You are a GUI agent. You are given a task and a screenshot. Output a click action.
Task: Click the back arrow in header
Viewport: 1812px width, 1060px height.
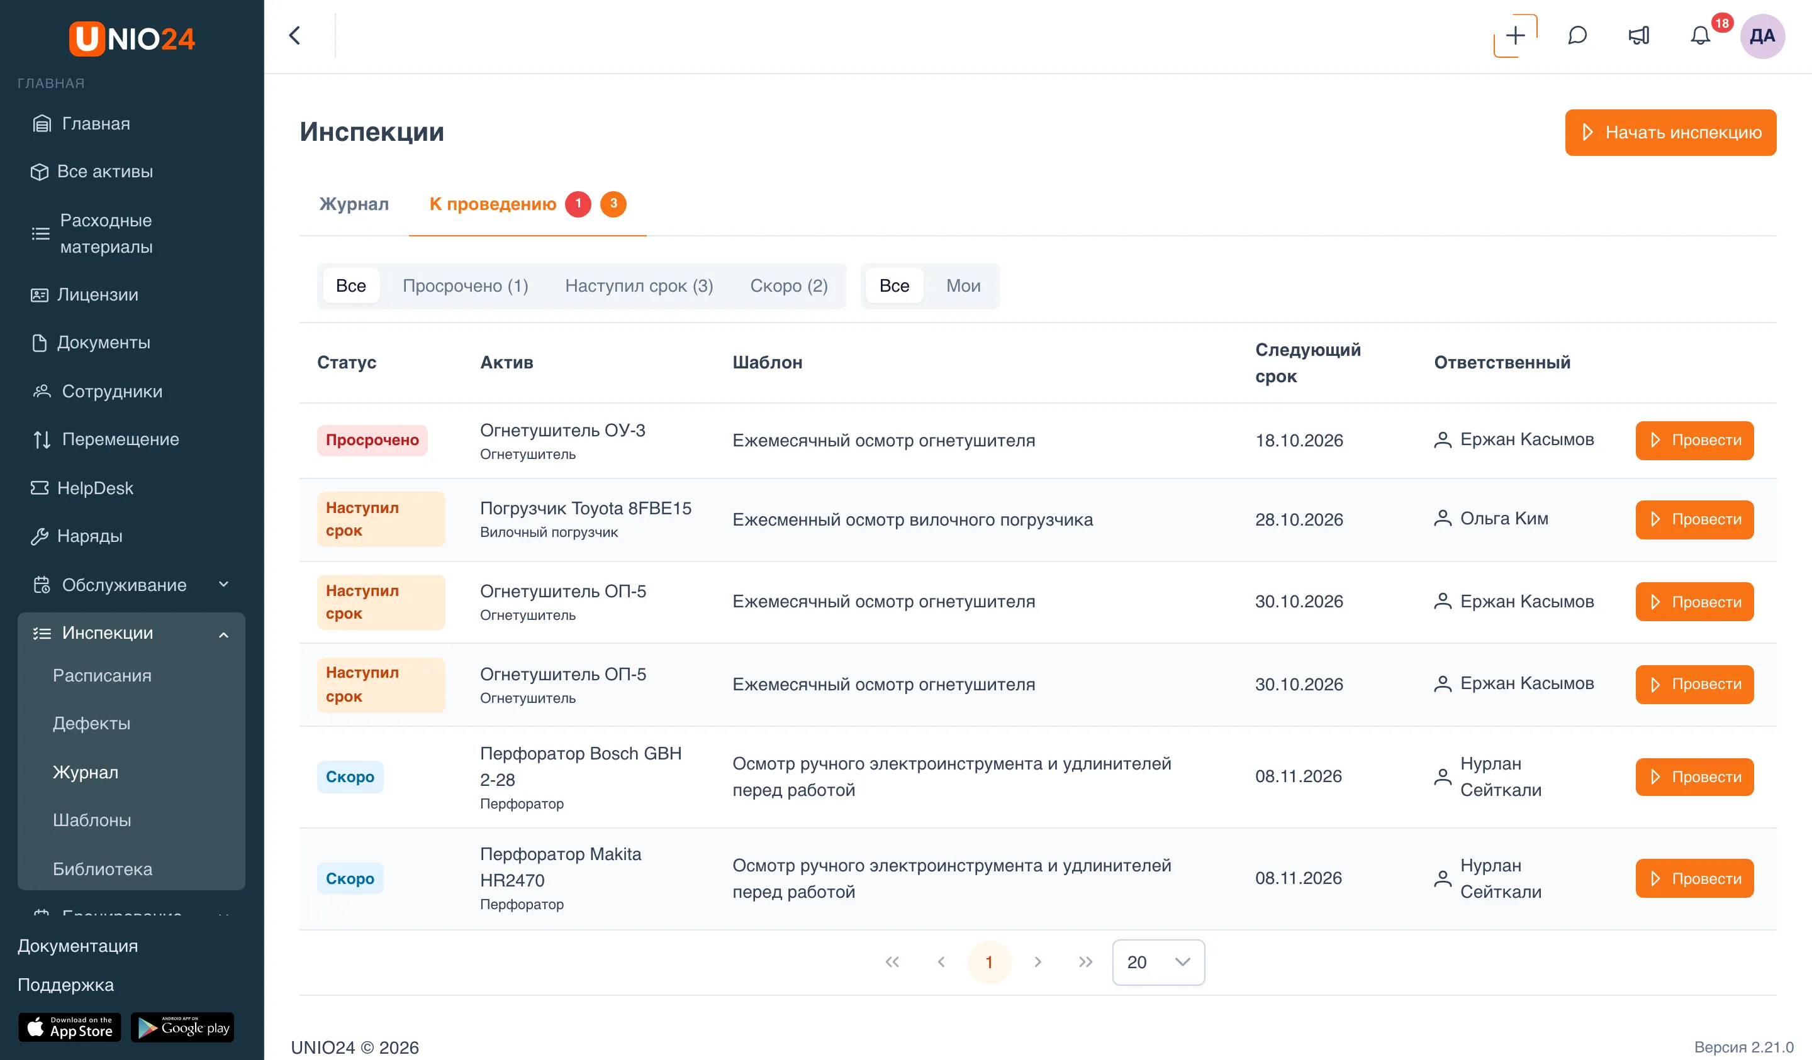[295, 36]
